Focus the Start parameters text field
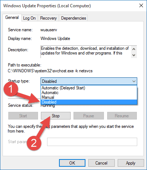 [92, 142]
